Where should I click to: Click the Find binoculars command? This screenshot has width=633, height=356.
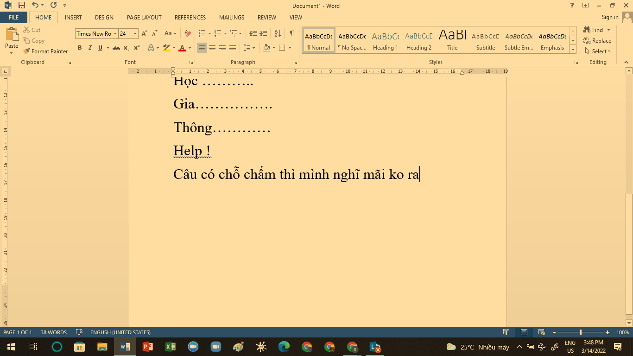pyautogui.click(x=594, y=30)
